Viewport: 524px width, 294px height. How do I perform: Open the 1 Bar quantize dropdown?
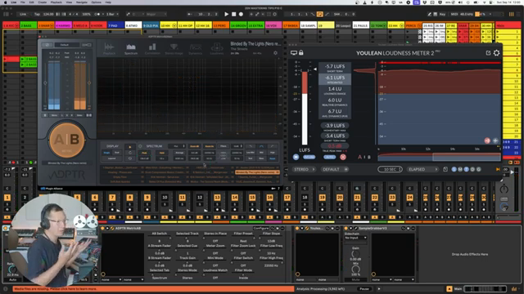[x=111, y=15]
